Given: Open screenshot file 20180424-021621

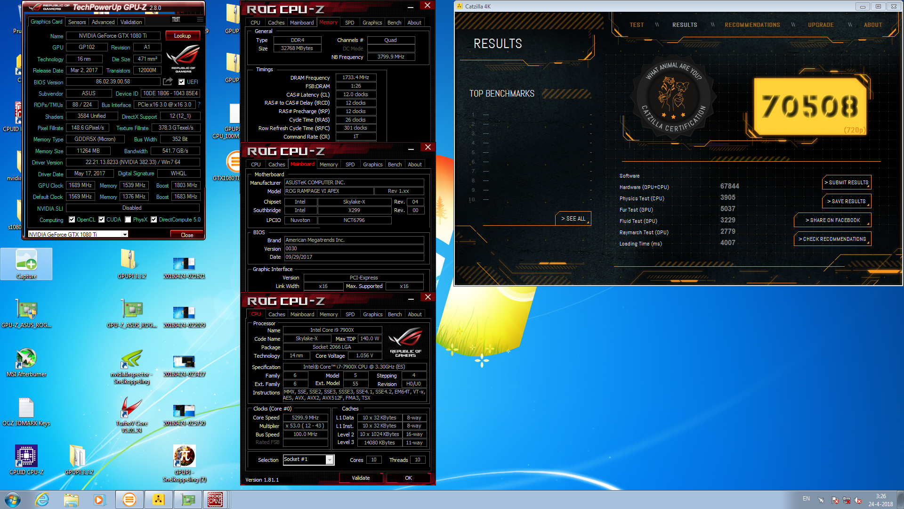Looking at the screenshot, I should click(x=184, y=267).
